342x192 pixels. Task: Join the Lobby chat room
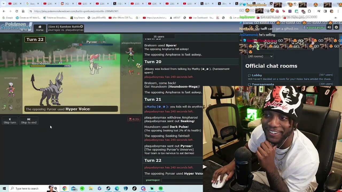click(290, 77)
